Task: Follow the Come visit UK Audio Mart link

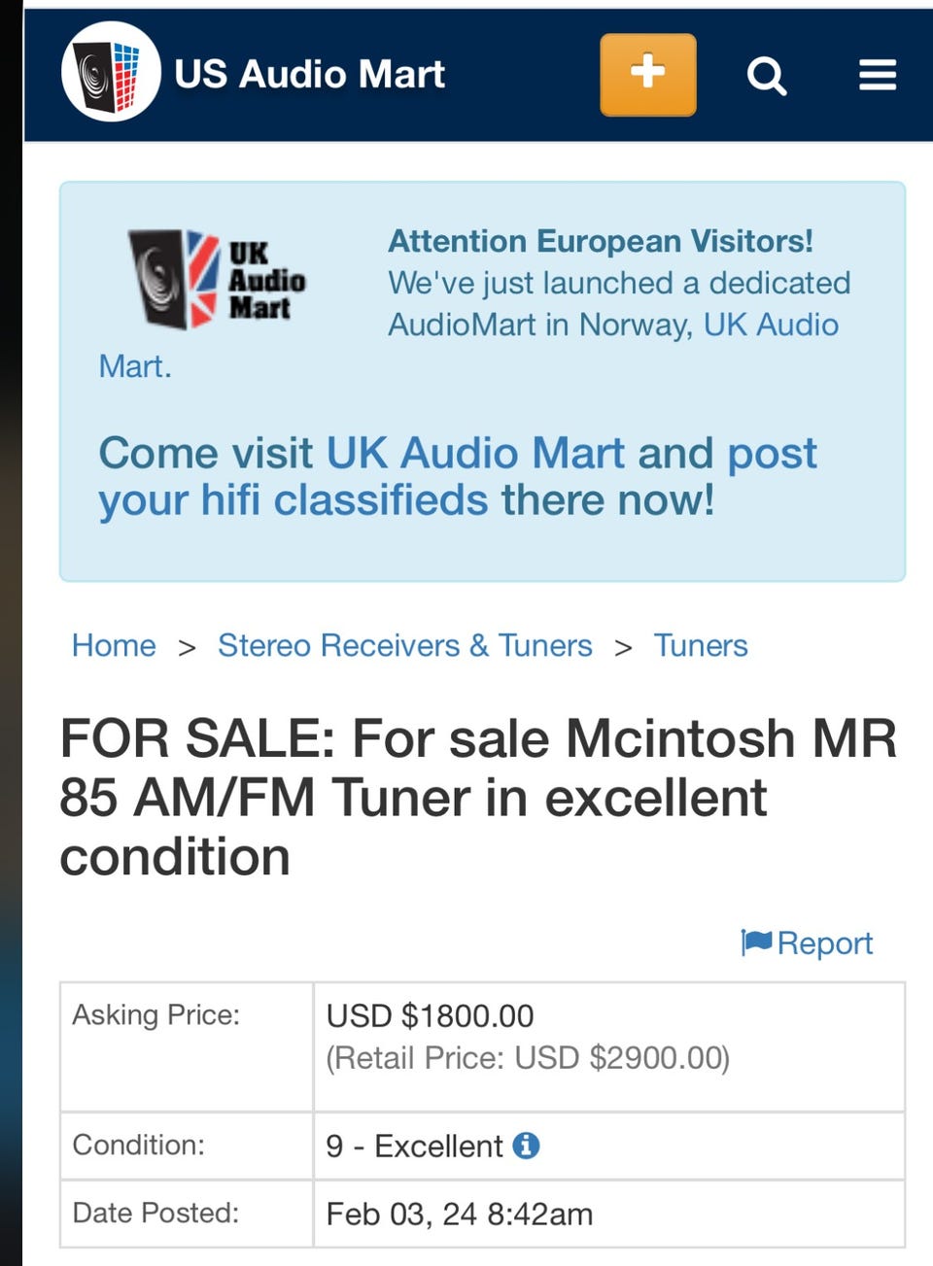Action: 457,476
